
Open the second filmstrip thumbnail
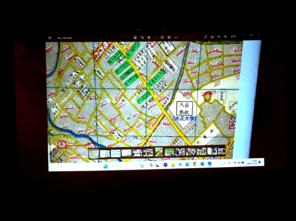point(105,153)
